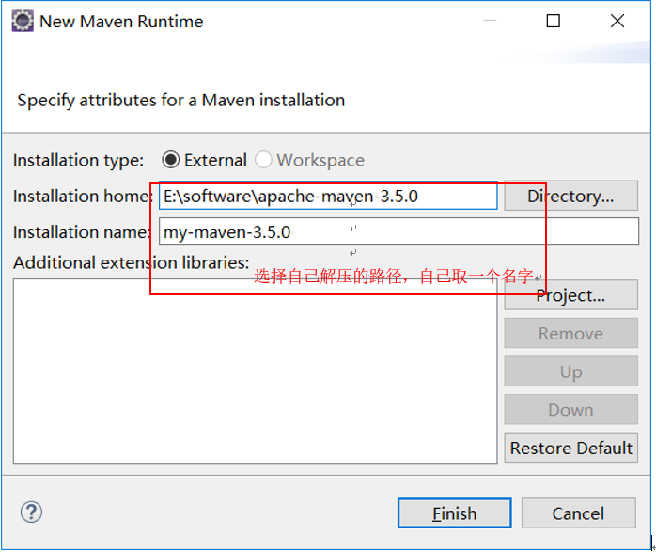Move library Up button

[x=571, y=371]
